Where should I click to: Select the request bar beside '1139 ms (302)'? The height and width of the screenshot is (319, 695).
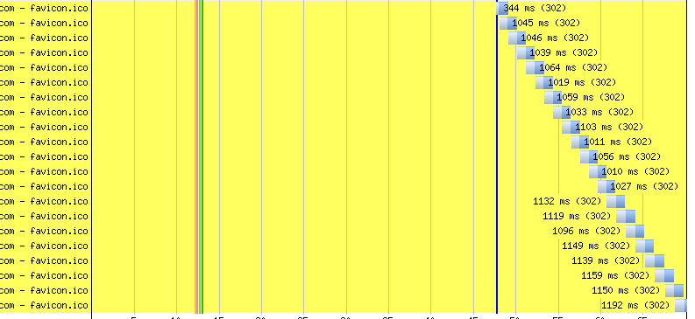[x=654, y=260]
